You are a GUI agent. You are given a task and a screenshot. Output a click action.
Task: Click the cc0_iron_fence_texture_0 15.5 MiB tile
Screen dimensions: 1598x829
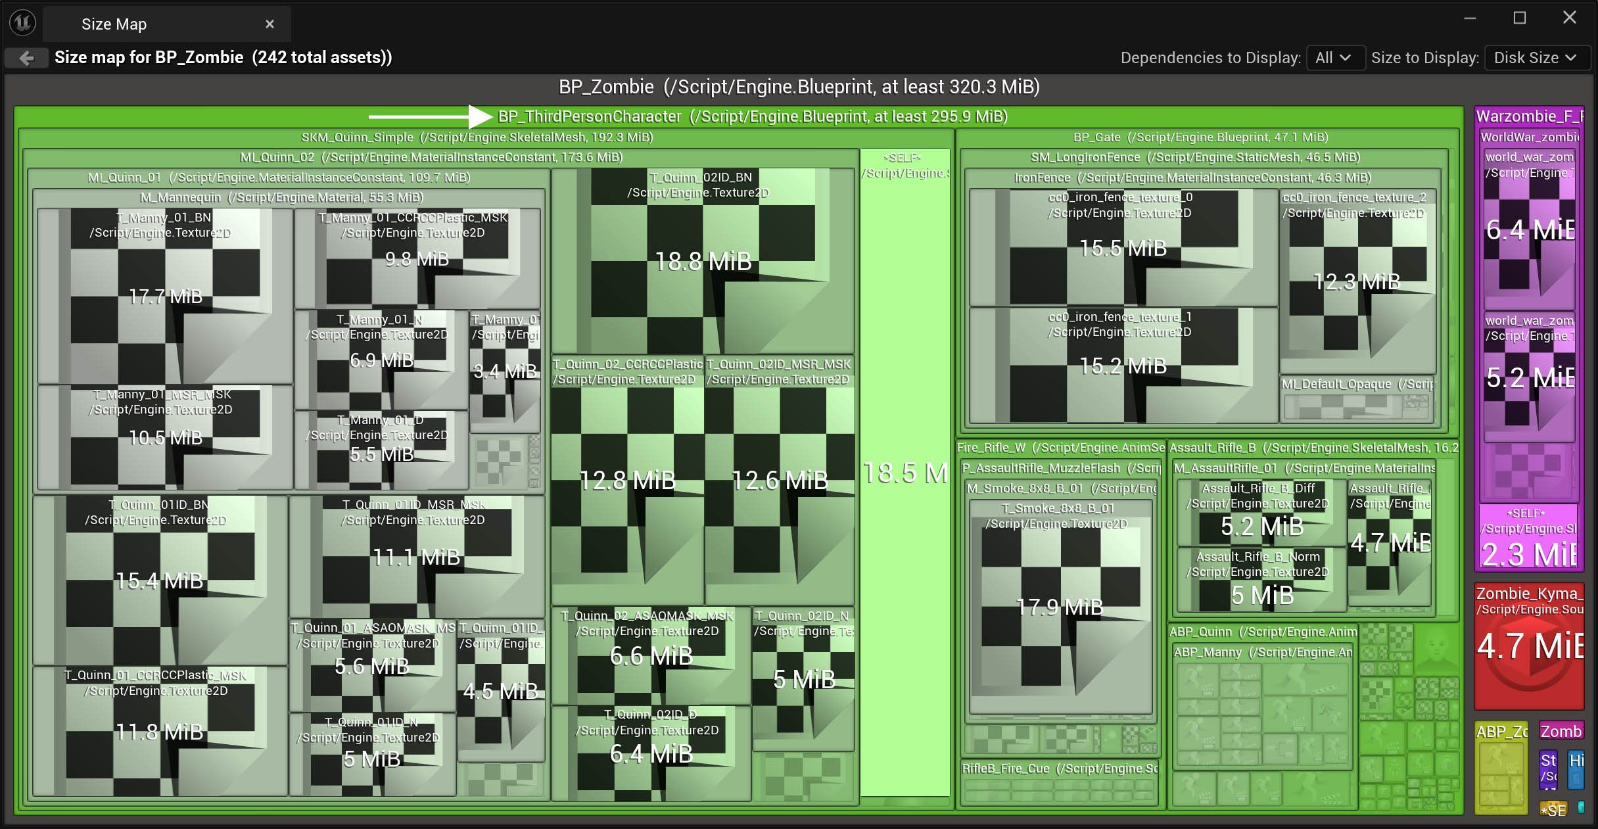[1122, 249]
